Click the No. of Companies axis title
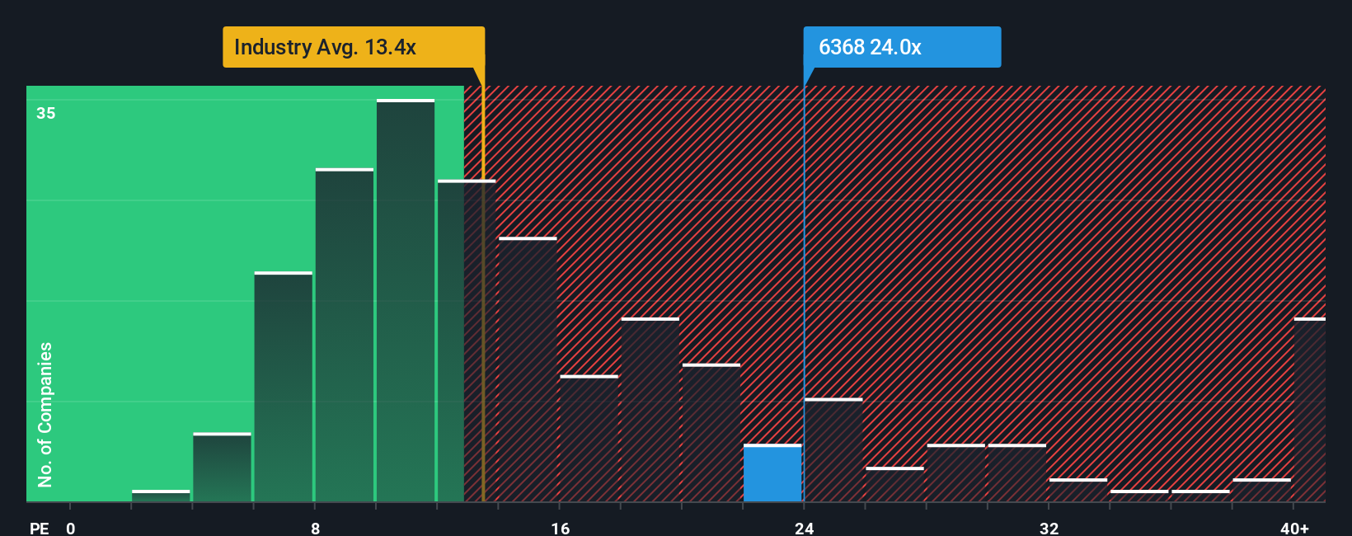Screen dimensions: 1352x536 pyautogui.click(x=45, y=415)
